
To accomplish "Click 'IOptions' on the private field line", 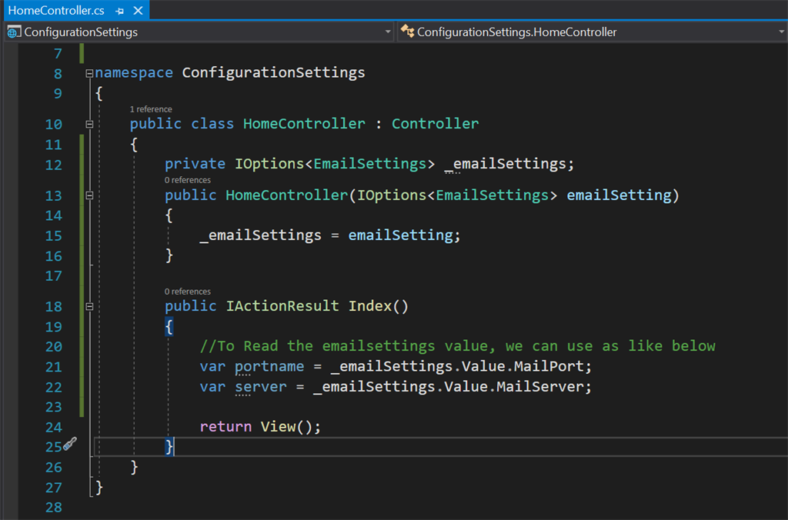I will coord(269,164).
